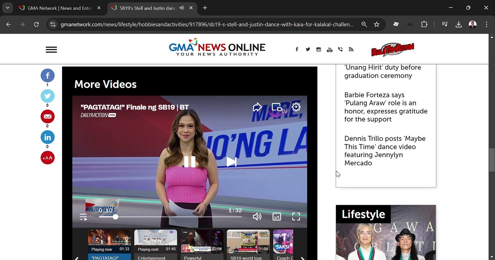This screenshot has width=495, height=260.
Task: Select the SB19's Stell and Justin tab
Action: (x=148, y=8)
